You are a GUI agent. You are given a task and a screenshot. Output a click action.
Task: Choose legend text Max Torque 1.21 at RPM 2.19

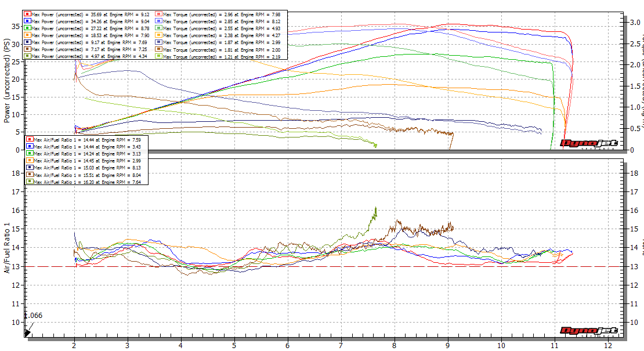(222, 56)
